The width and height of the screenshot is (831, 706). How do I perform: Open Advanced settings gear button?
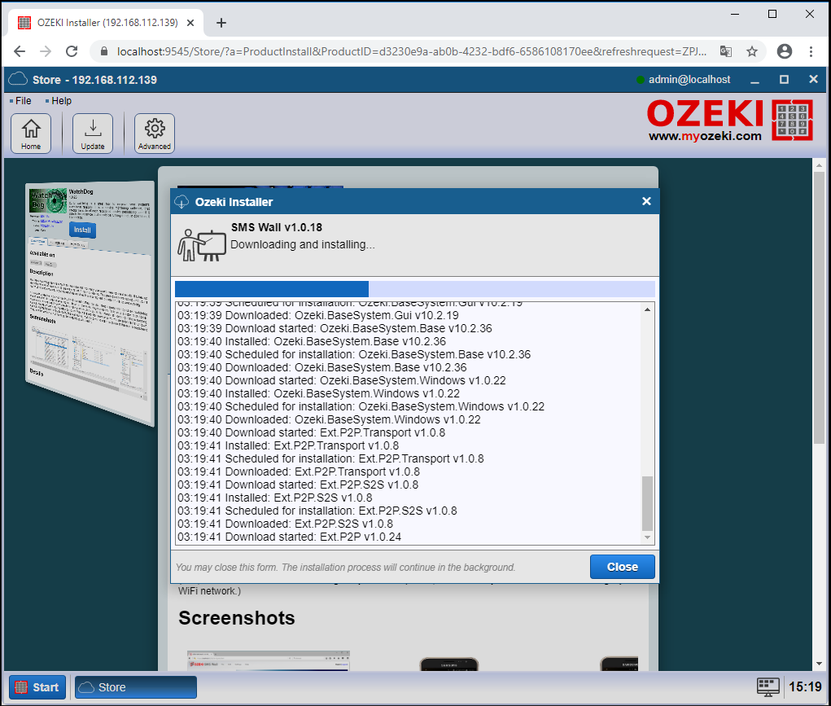pos(154,133)
